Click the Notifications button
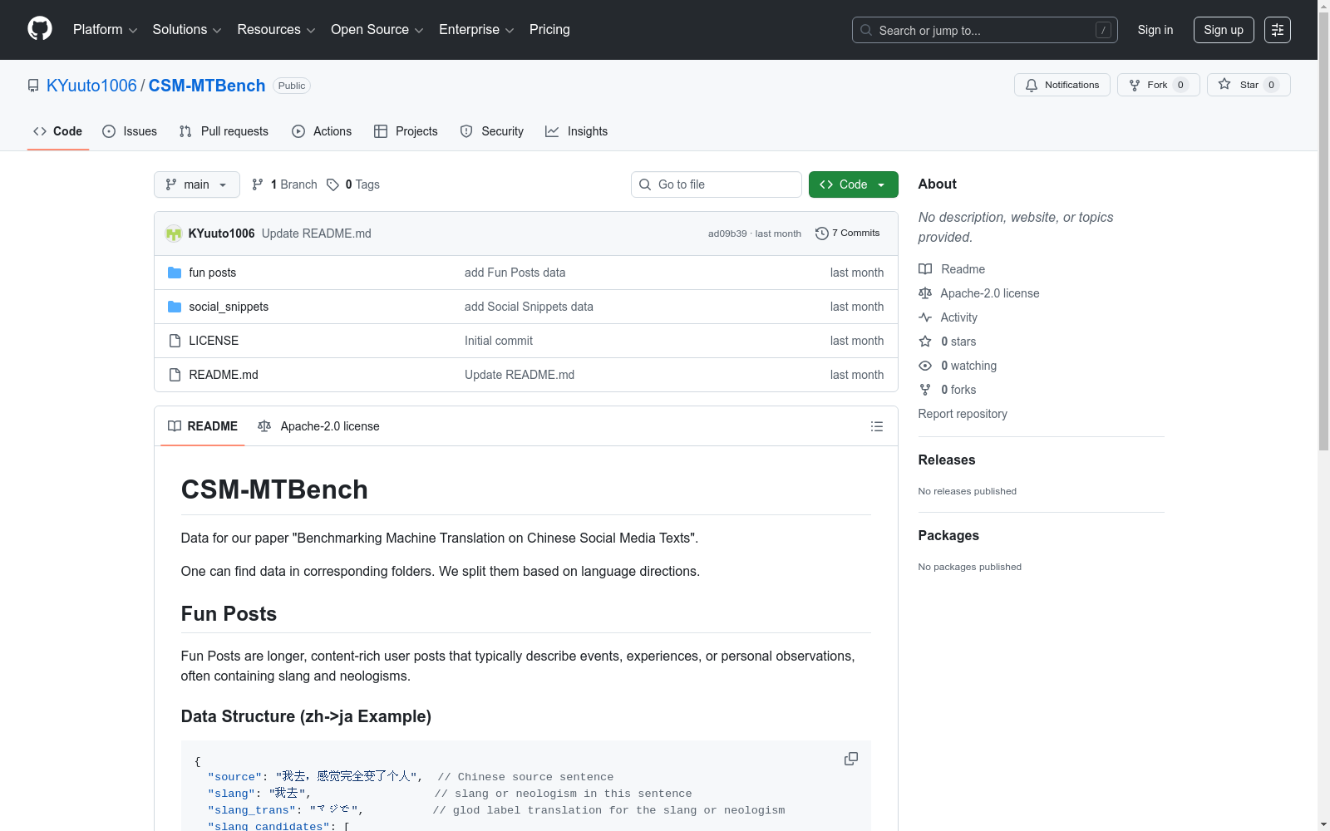Viewport: 1330px width, 831px height. (1062, 85)
